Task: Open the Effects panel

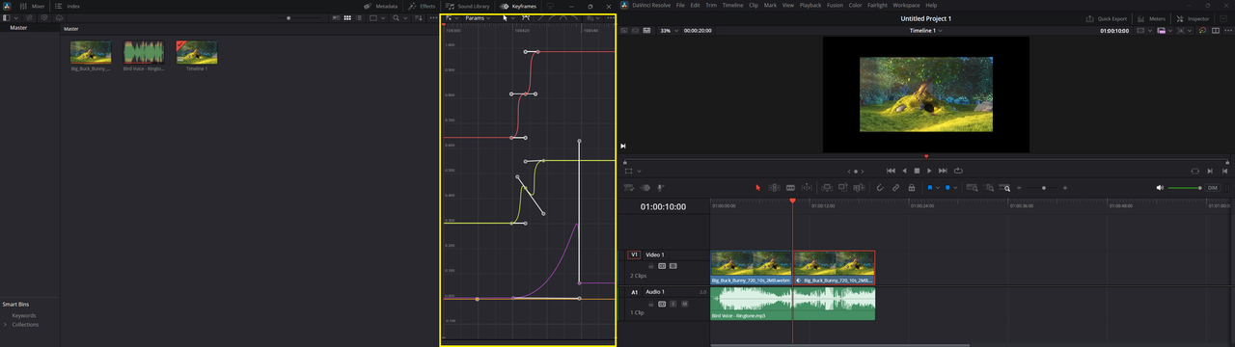Action: pos(422,6)
